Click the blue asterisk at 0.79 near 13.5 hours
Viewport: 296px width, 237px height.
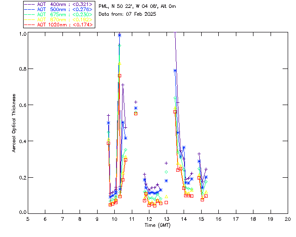pyautogui.click(x=175, y=70)
